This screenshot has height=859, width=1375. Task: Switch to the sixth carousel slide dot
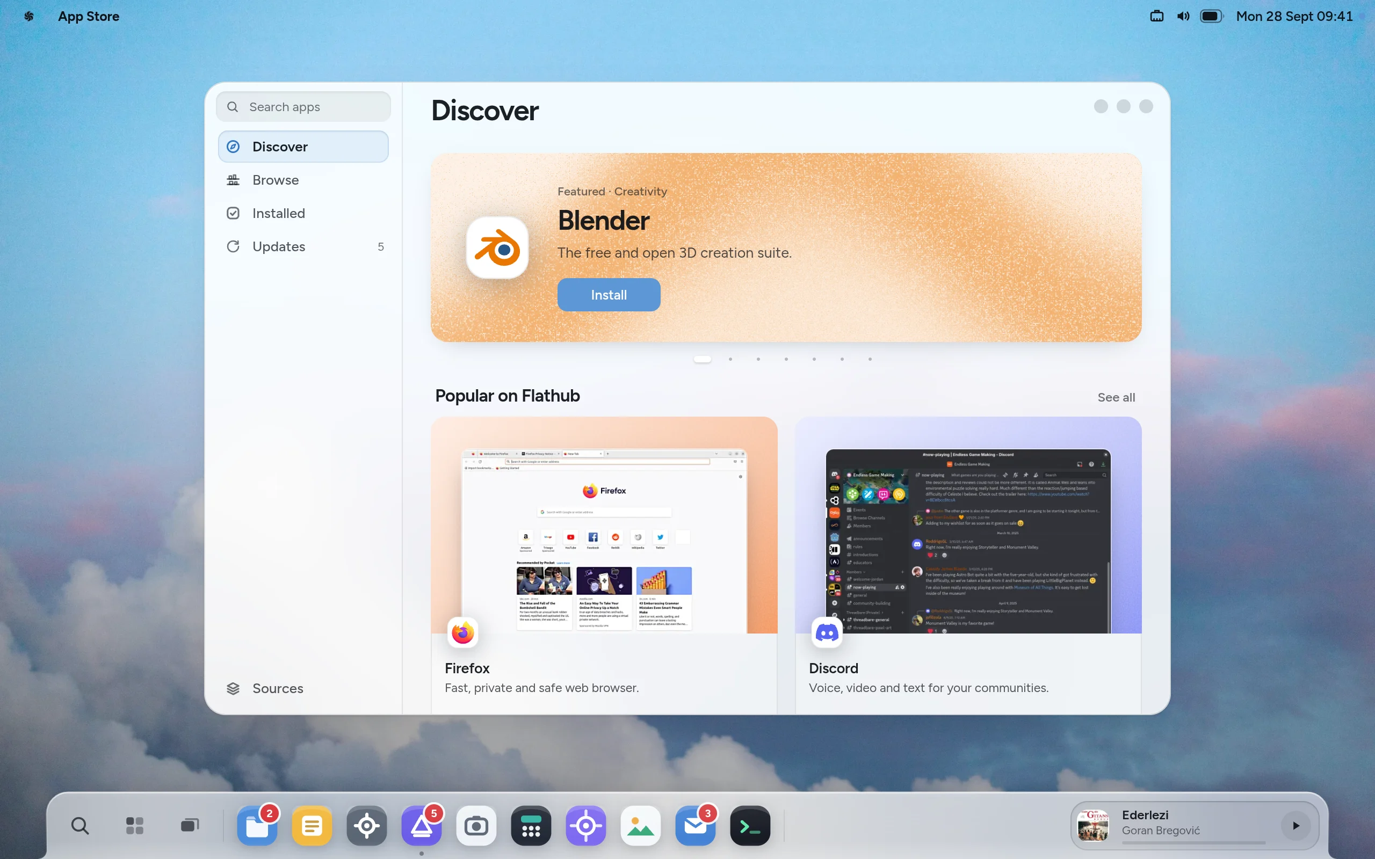click(842, 359)
